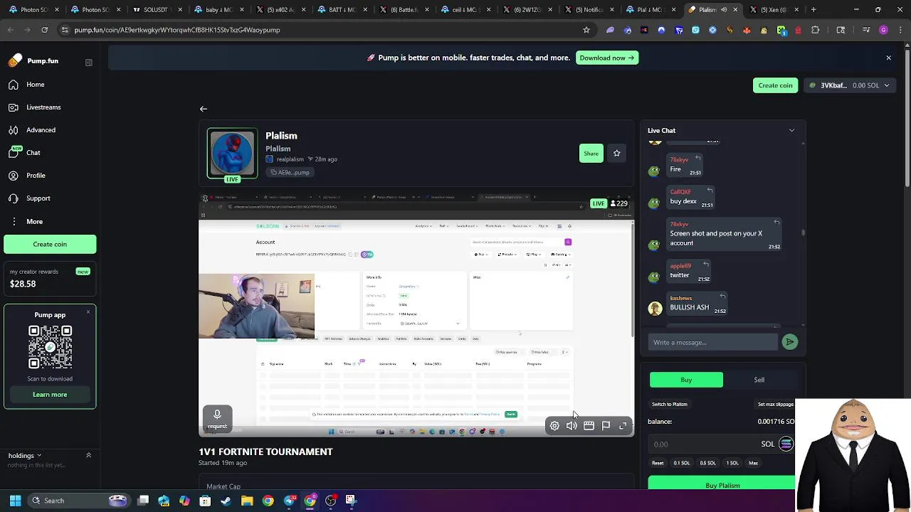This screenshot has height=512, width=911.
Task: Click the Plalism coin thumbnail
Action: coord(232,153)
